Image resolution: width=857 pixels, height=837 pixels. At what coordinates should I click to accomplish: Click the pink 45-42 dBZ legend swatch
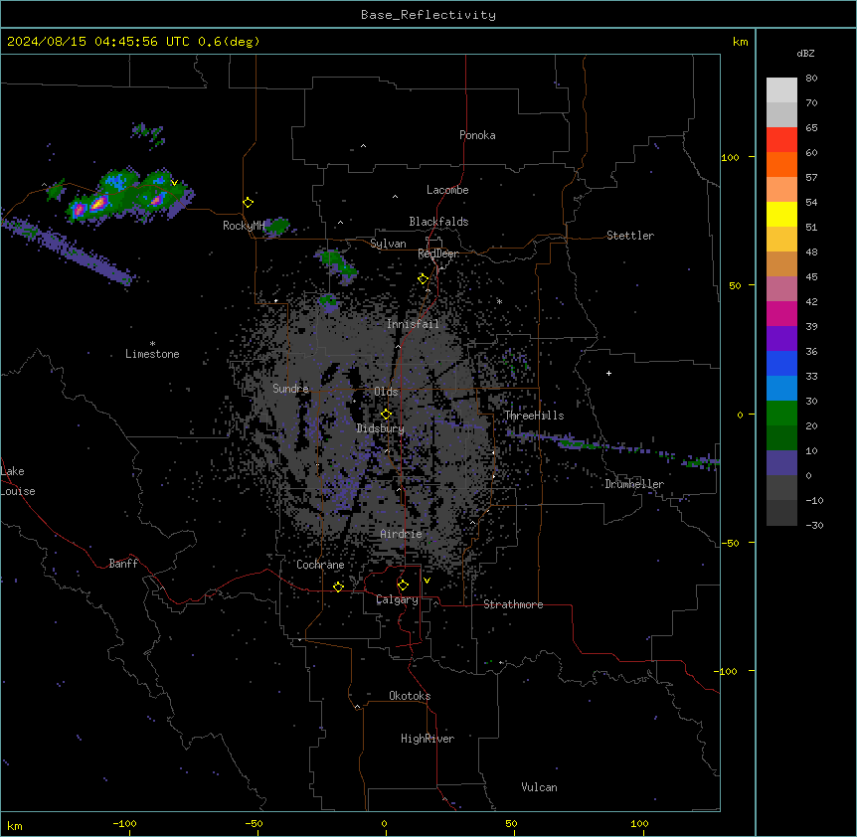point(781,288)
